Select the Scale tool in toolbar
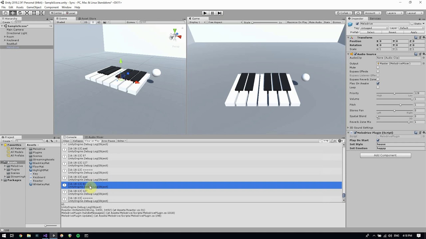This screenshot has width=426, height=239. click(27, 13)
